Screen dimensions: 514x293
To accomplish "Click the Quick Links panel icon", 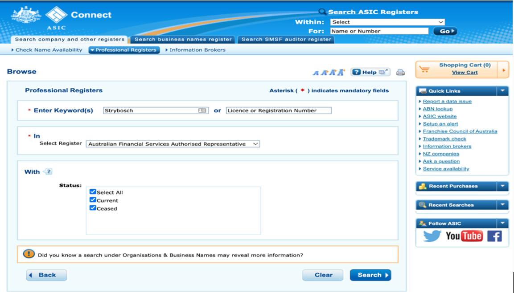I will 423,91.
